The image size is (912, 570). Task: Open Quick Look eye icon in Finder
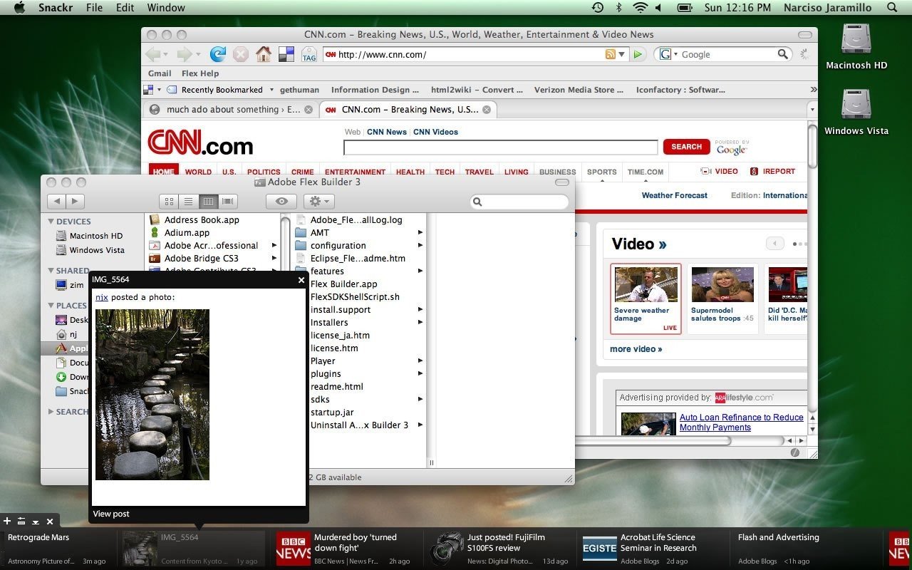click(281, 202)
